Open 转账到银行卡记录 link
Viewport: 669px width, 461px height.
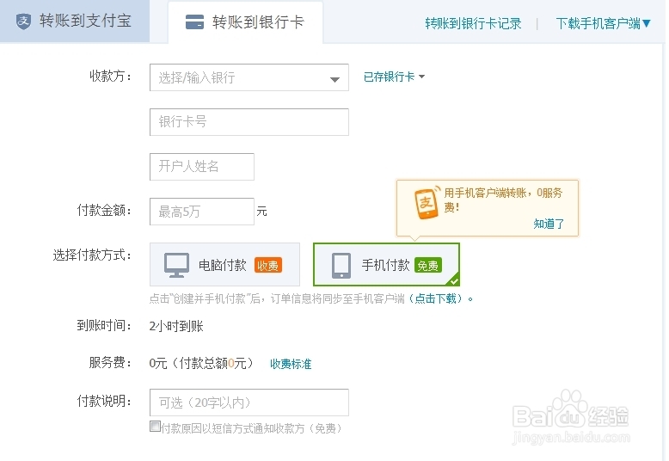pyautogui.click(x=473, y=23)
